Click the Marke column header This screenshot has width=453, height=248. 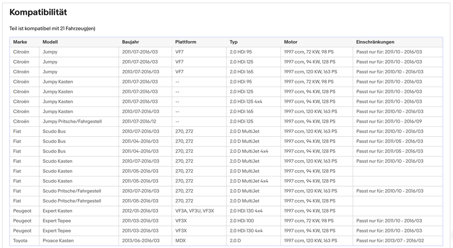20,42
